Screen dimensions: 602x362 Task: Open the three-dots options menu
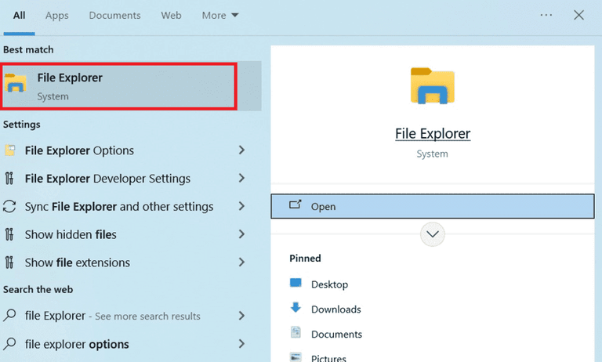pyautogui.click(x=546, y=15)
